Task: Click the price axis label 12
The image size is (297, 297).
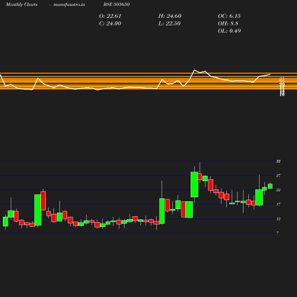Action: [x=278, y=219]
